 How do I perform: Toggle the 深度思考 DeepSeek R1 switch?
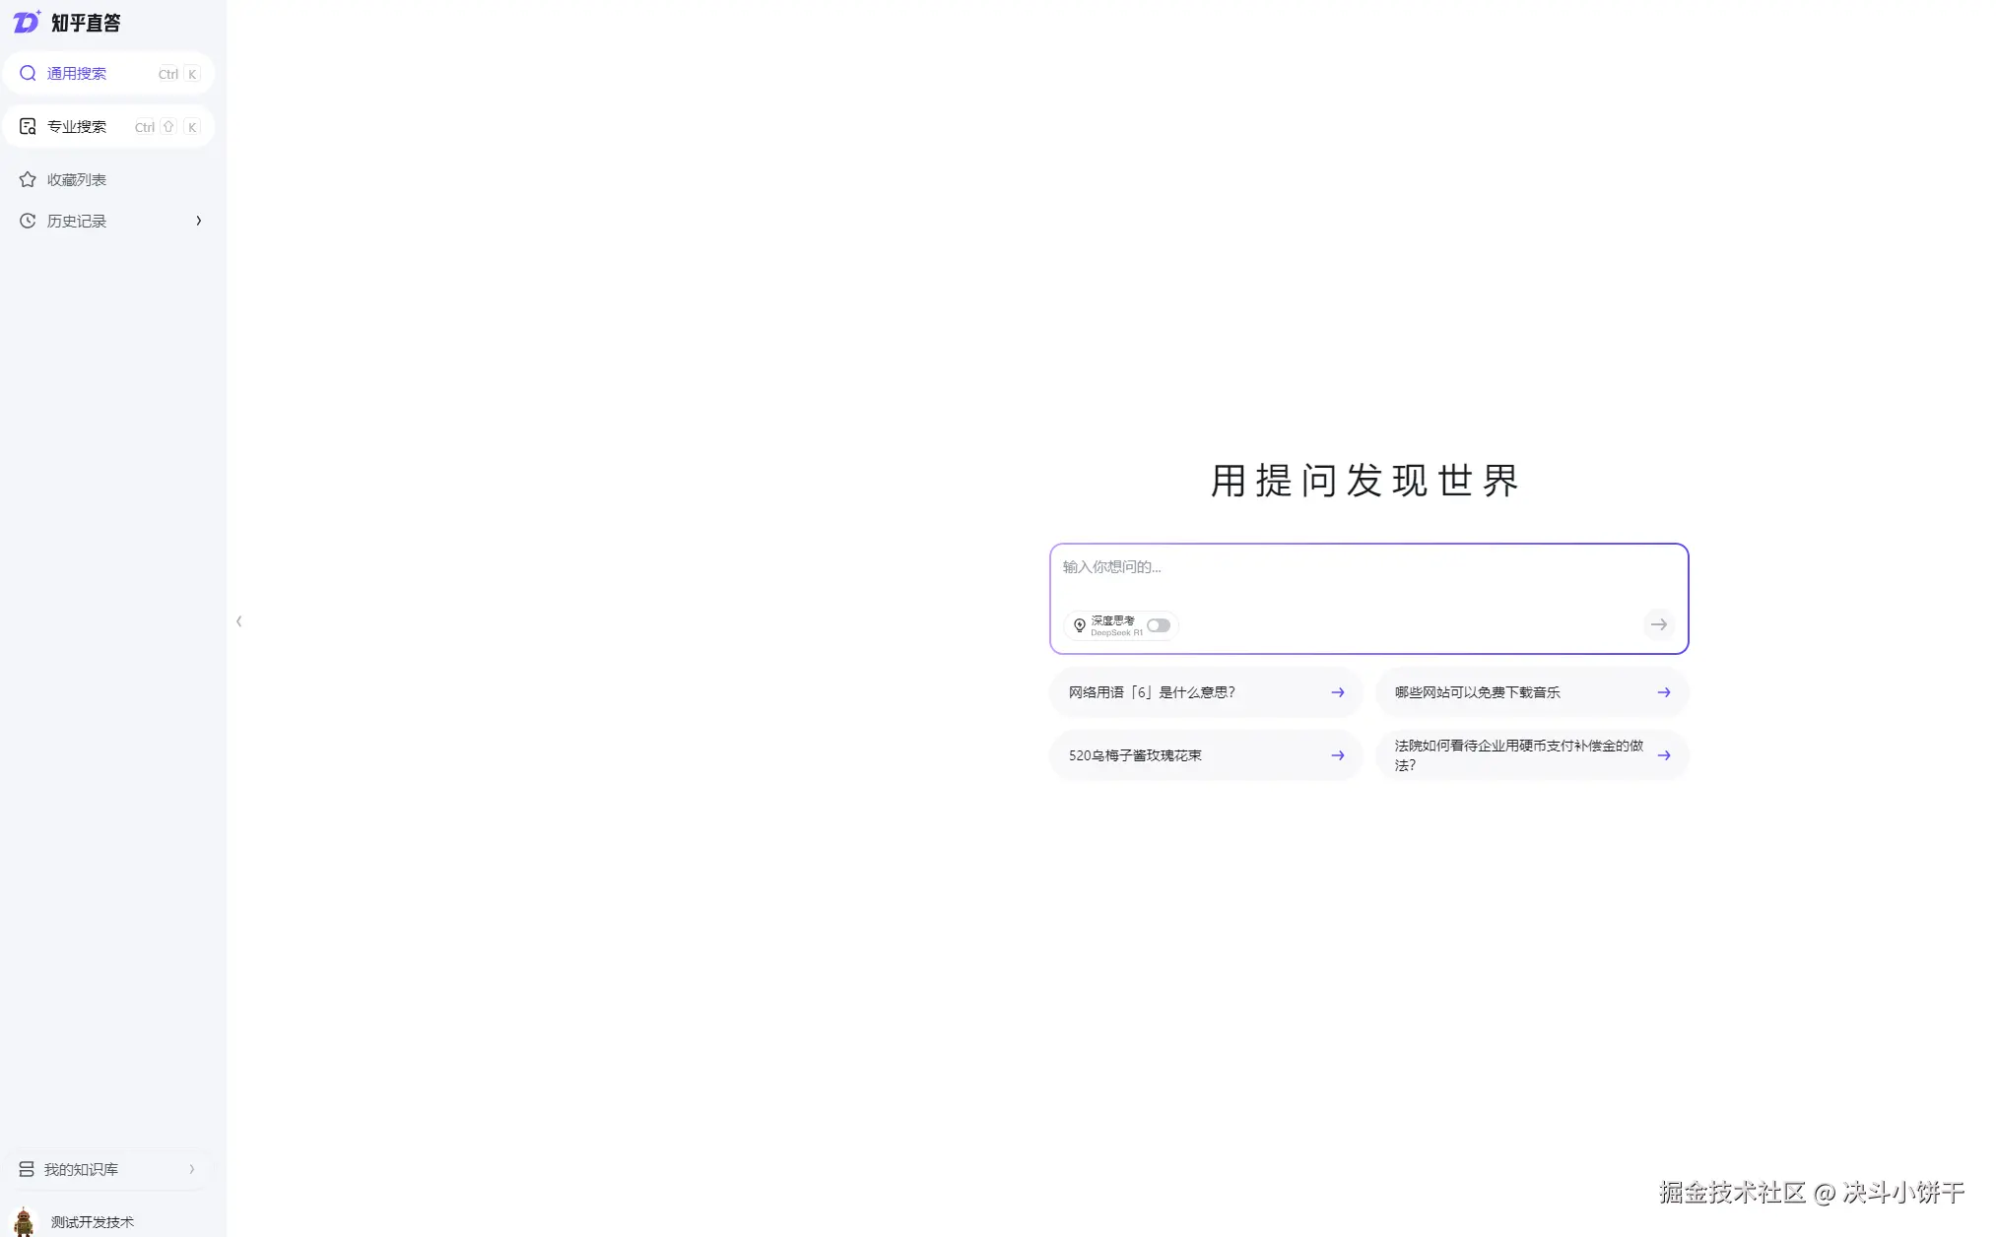point(1159,625)
